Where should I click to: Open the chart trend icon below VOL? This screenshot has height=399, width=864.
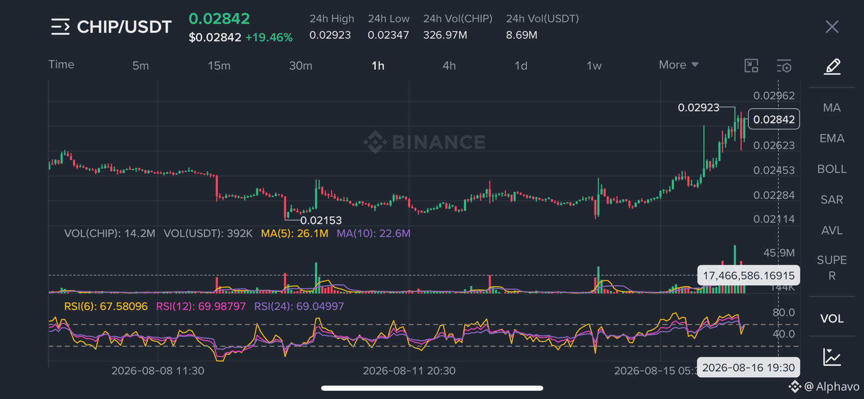coord(832,357)
